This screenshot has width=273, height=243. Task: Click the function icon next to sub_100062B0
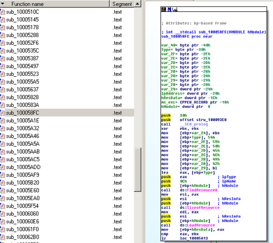point(3,237)
